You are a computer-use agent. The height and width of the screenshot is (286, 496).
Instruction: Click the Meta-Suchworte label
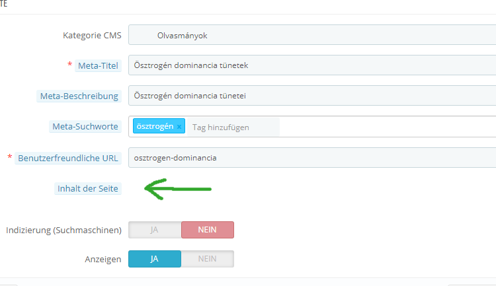[85, 127]
